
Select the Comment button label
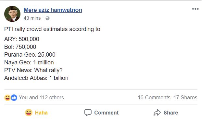[x=107, y=113]
